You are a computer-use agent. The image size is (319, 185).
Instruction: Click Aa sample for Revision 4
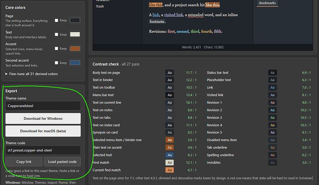272,125
